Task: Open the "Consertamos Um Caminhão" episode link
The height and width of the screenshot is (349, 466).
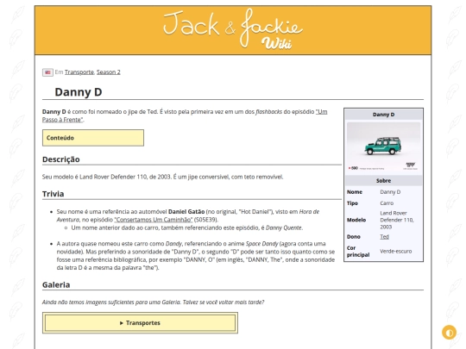Action: [154, 220]
